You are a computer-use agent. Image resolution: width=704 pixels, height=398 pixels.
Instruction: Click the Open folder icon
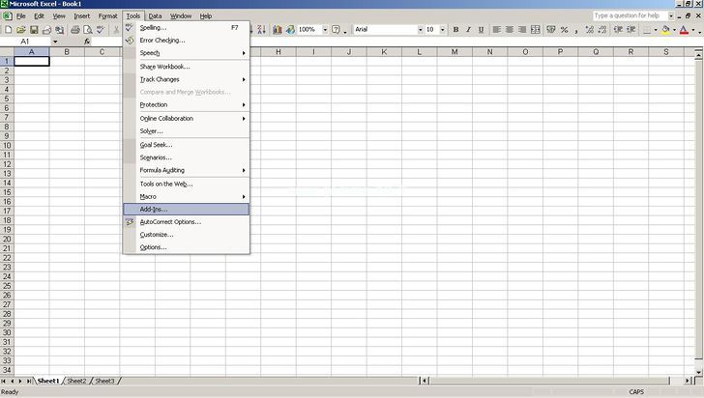tap(21, 30)
